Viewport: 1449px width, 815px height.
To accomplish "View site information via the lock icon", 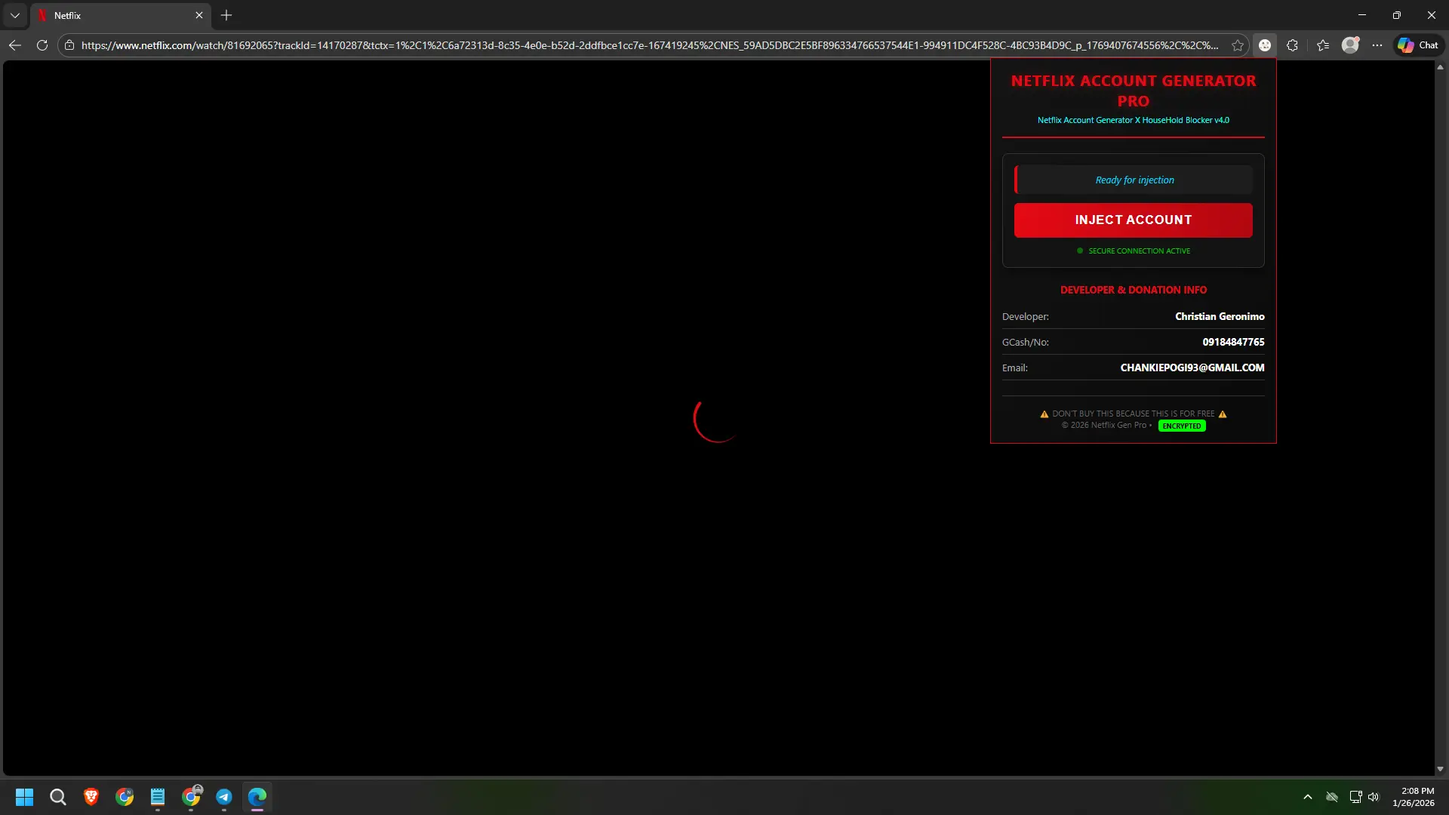I will click(x=69, y=45).
